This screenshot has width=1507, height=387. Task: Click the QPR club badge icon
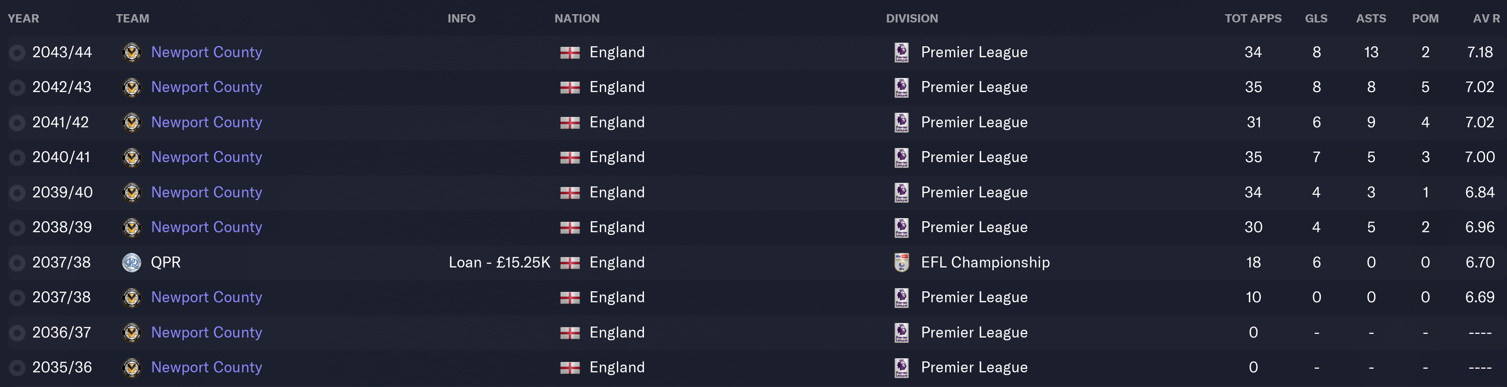(x=132, y=262)
